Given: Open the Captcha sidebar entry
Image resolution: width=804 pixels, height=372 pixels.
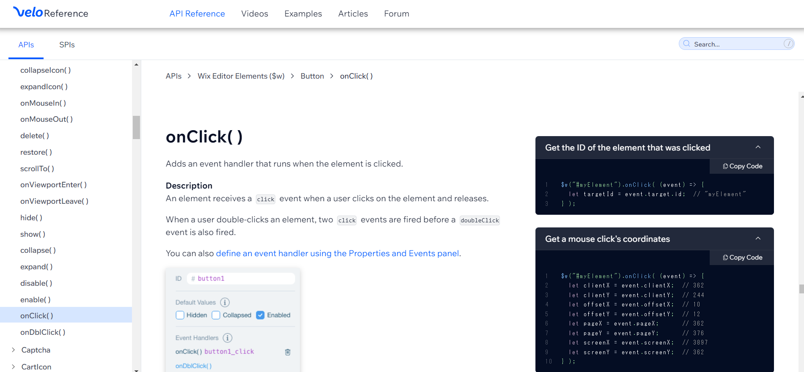Looking at the screenshot, I should [x=36, y=350].
